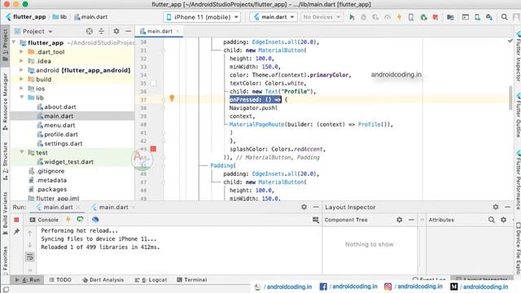
Task: Open Search Everywhere magnifier icon
Action: click(x=504, y=17)
